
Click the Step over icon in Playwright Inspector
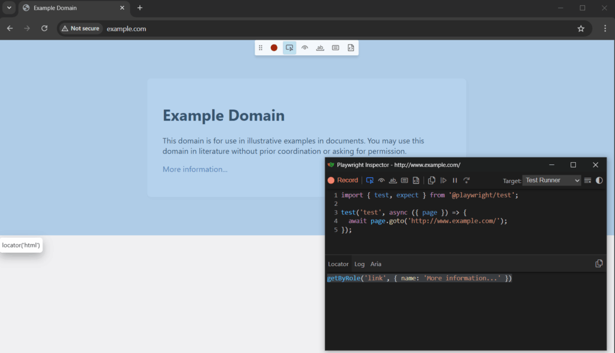click(467, 180)
